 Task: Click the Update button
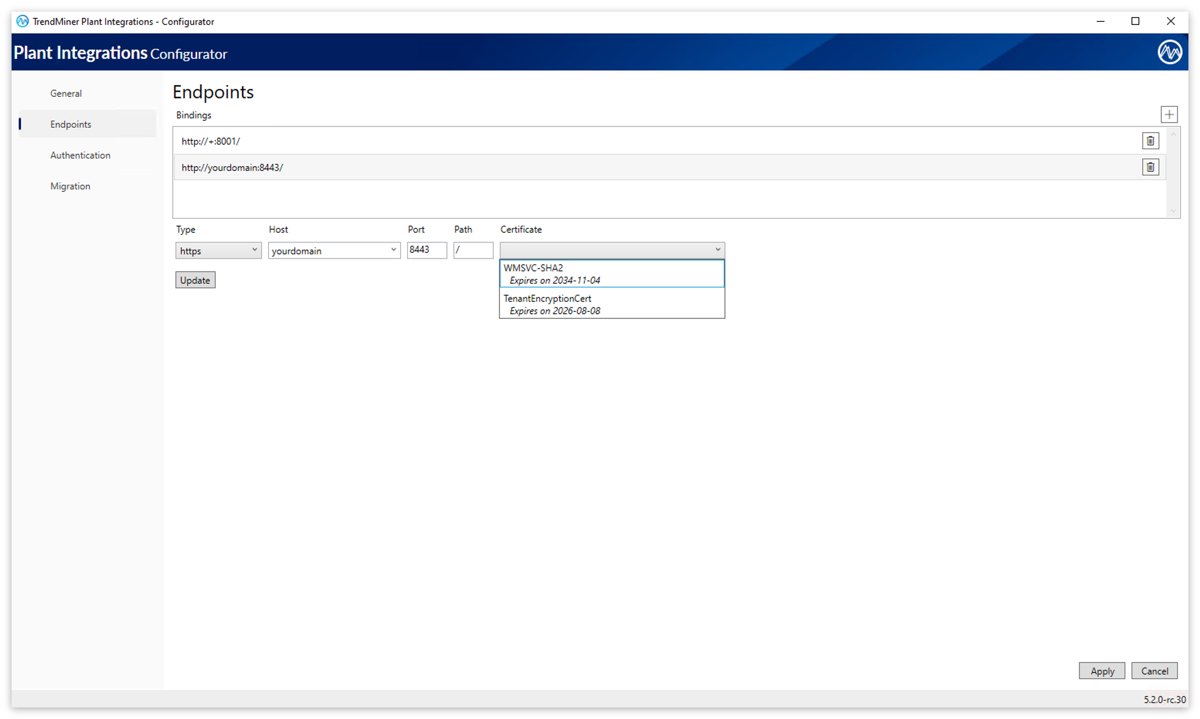point(195,280)
